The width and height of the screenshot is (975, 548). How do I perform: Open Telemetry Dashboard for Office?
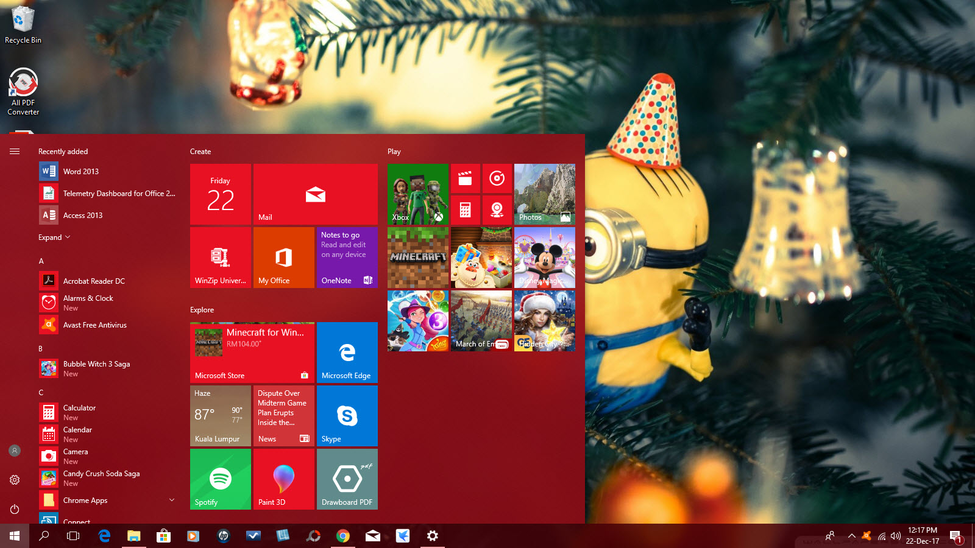point(107,194)
